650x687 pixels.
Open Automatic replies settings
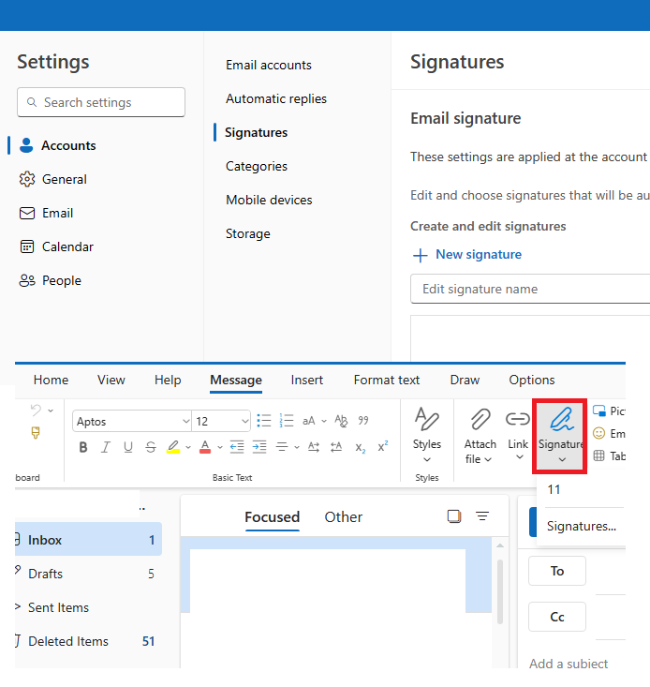pyautogui.click(x=276, y=99)
